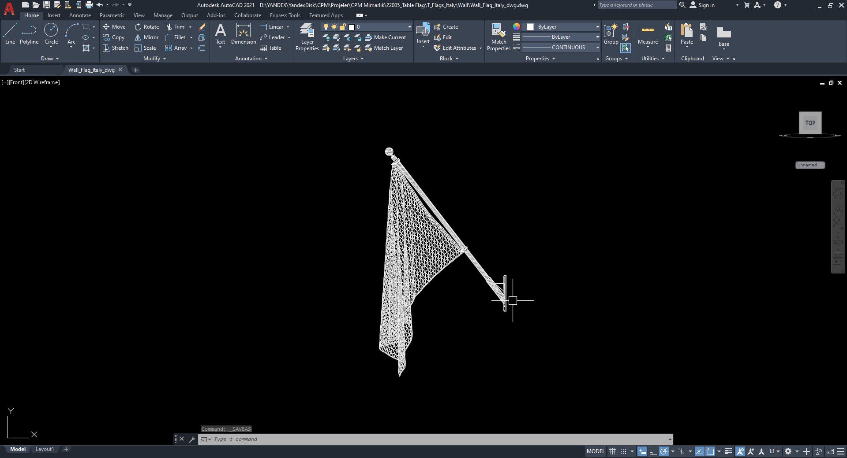Select the Dimension tool
Viewport: 847px width, 458px height.
(x=244, y=34)
